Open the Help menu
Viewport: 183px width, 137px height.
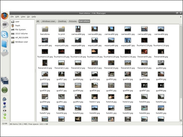tap(34, 17)
